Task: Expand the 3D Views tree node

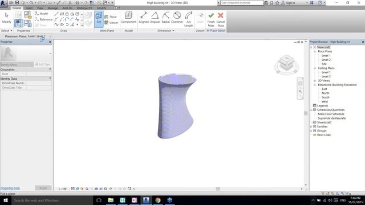Action: click(315, 81)
